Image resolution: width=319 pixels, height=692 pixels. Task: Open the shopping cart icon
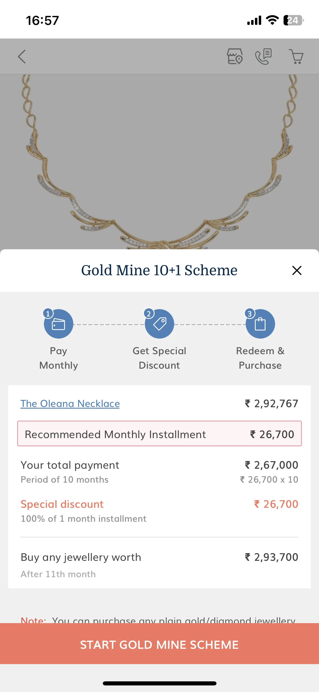click(296, 57)
